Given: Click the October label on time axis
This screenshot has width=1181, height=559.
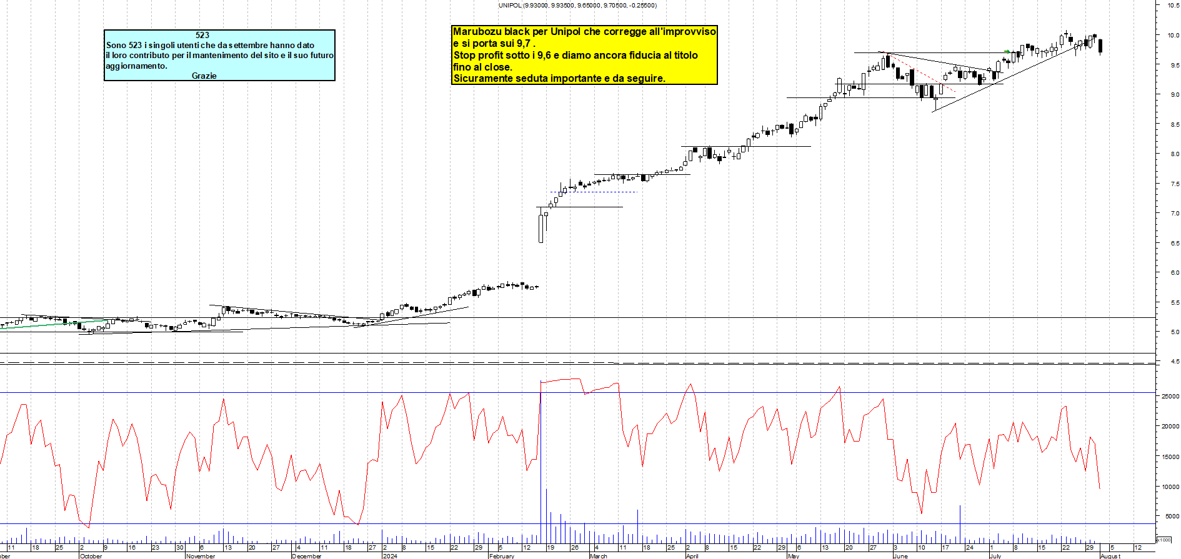Looking at the screenshot, I should point(91,556).
